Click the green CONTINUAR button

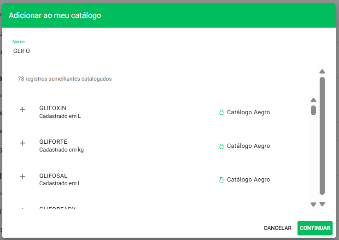point(315,228)
